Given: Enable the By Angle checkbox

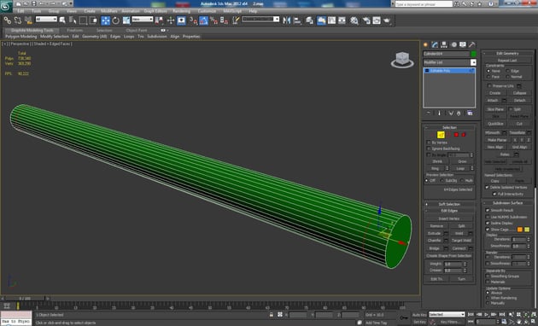Looking at the screenshot, I should pyautogui.click(x=428, y=155).
